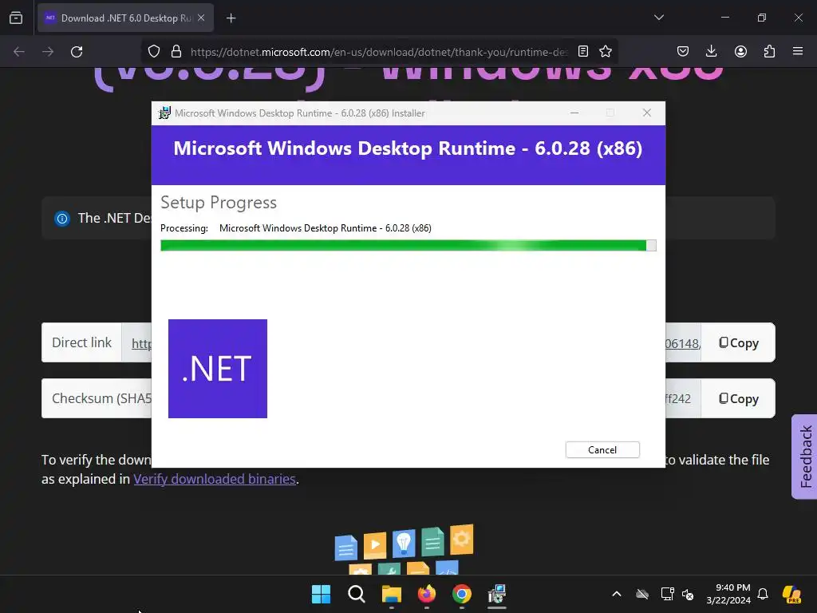Open the Windows Start menu
This screenshot has width=817, height=613.
click(x=321, y=594)
